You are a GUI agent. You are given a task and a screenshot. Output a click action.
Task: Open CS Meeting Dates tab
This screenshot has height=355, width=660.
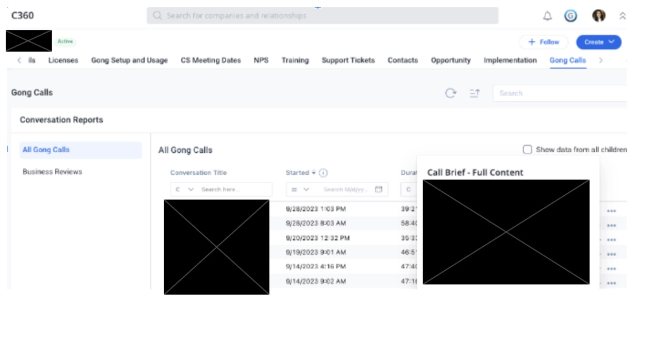click(x=211, y=60)
